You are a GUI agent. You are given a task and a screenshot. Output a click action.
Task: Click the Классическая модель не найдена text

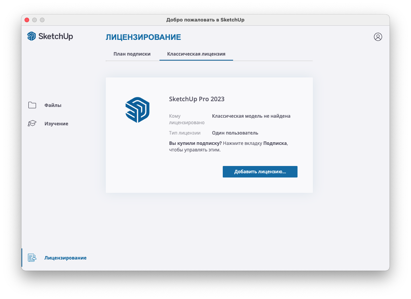pos(251,116)
